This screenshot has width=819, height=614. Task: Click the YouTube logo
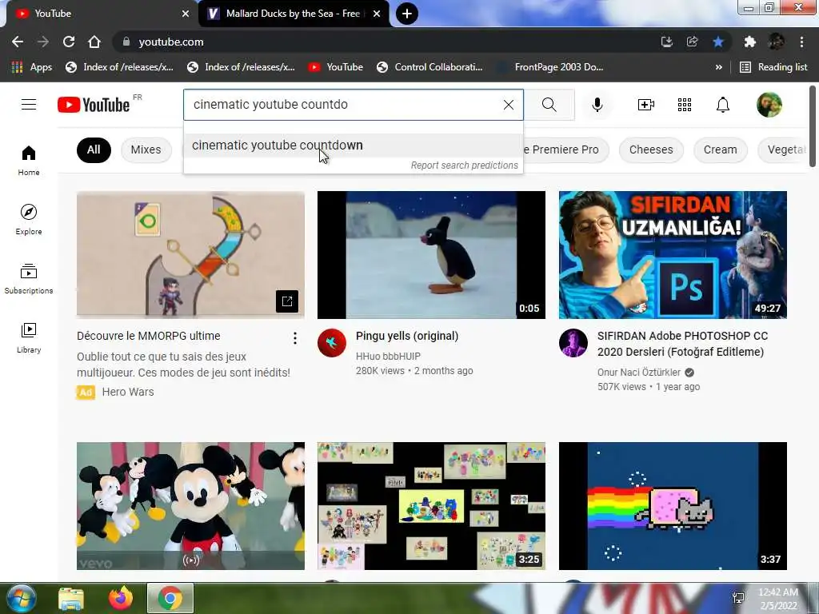[94, 105]
